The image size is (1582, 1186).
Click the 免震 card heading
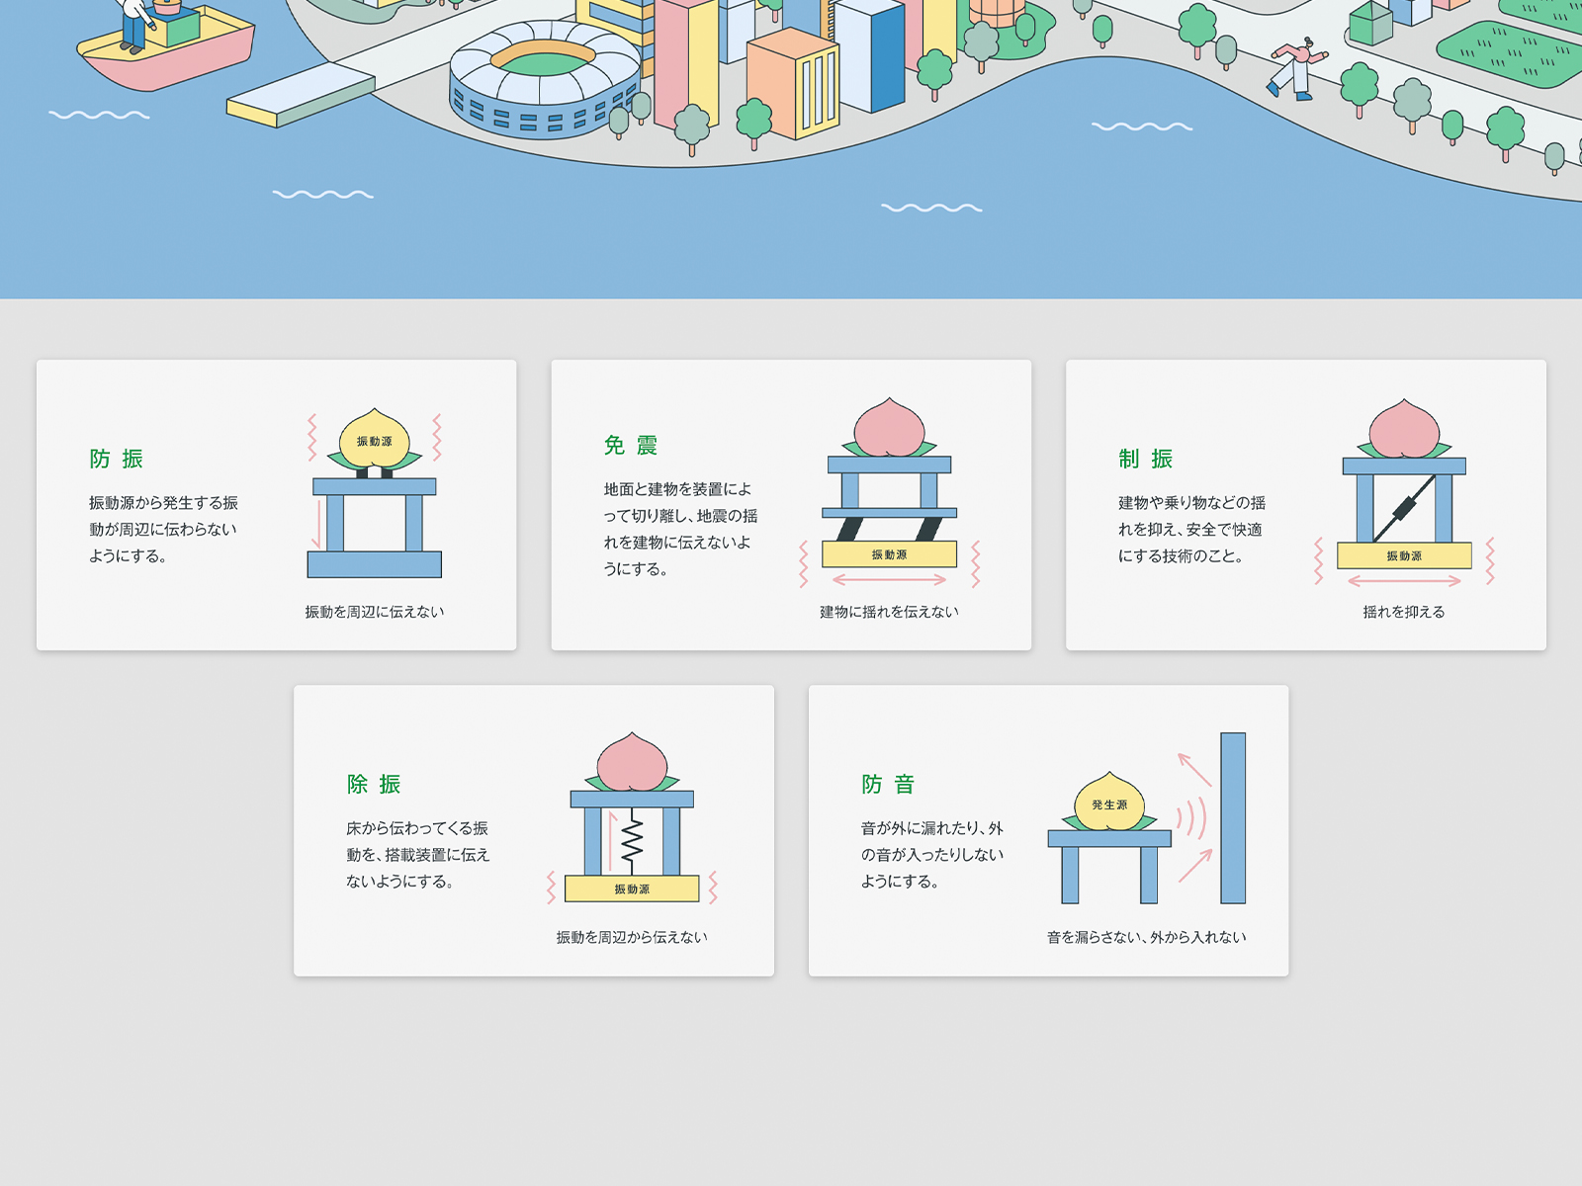631,446
